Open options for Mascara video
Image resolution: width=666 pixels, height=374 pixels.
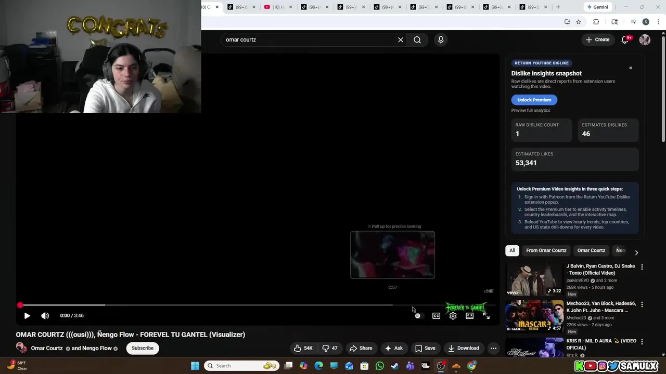[x=642, y=304]
